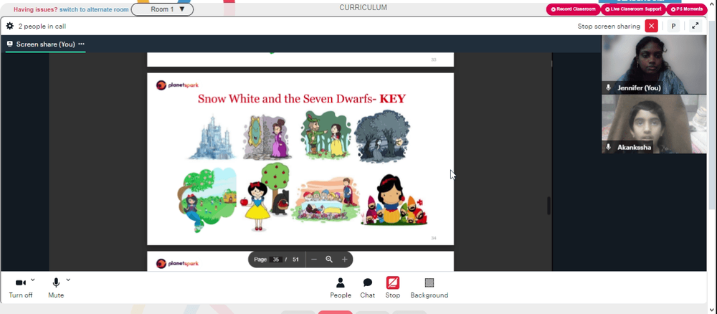Screen dimensions: 717x314
Task: Click the P button beside stop sharing
Action: (x=673, y=26)
